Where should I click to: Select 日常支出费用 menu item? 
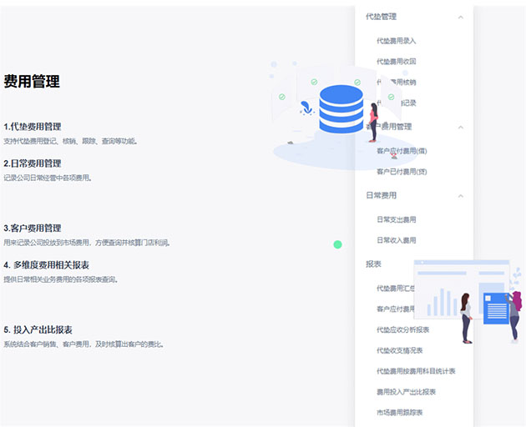pyautogui.click(x=396, y=219)
